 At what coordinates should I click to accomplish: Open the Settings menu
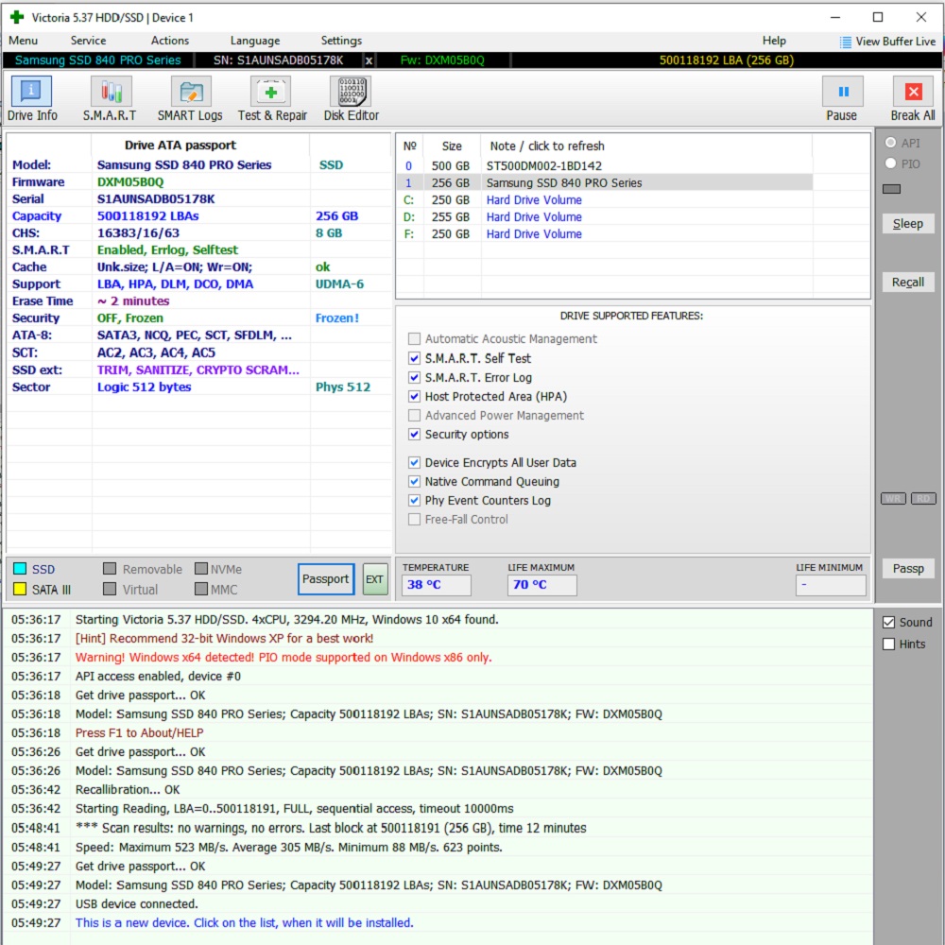tap(341, 41)
